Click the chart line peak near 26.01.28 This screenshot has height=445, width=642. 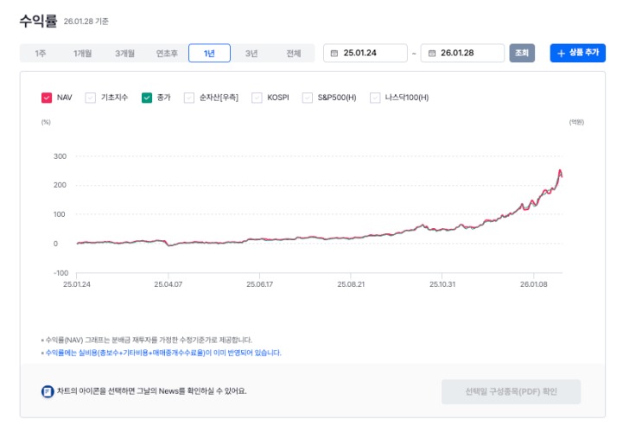[x=560, y=171]
